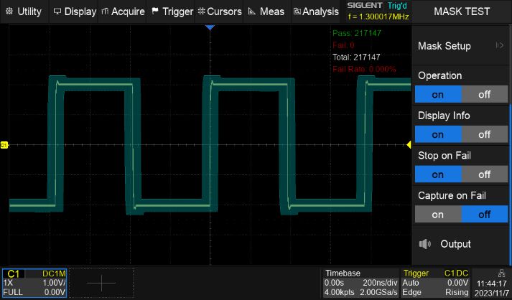Set Display Info to off
This screenshot has height=300, width=512.
point(485,134)
